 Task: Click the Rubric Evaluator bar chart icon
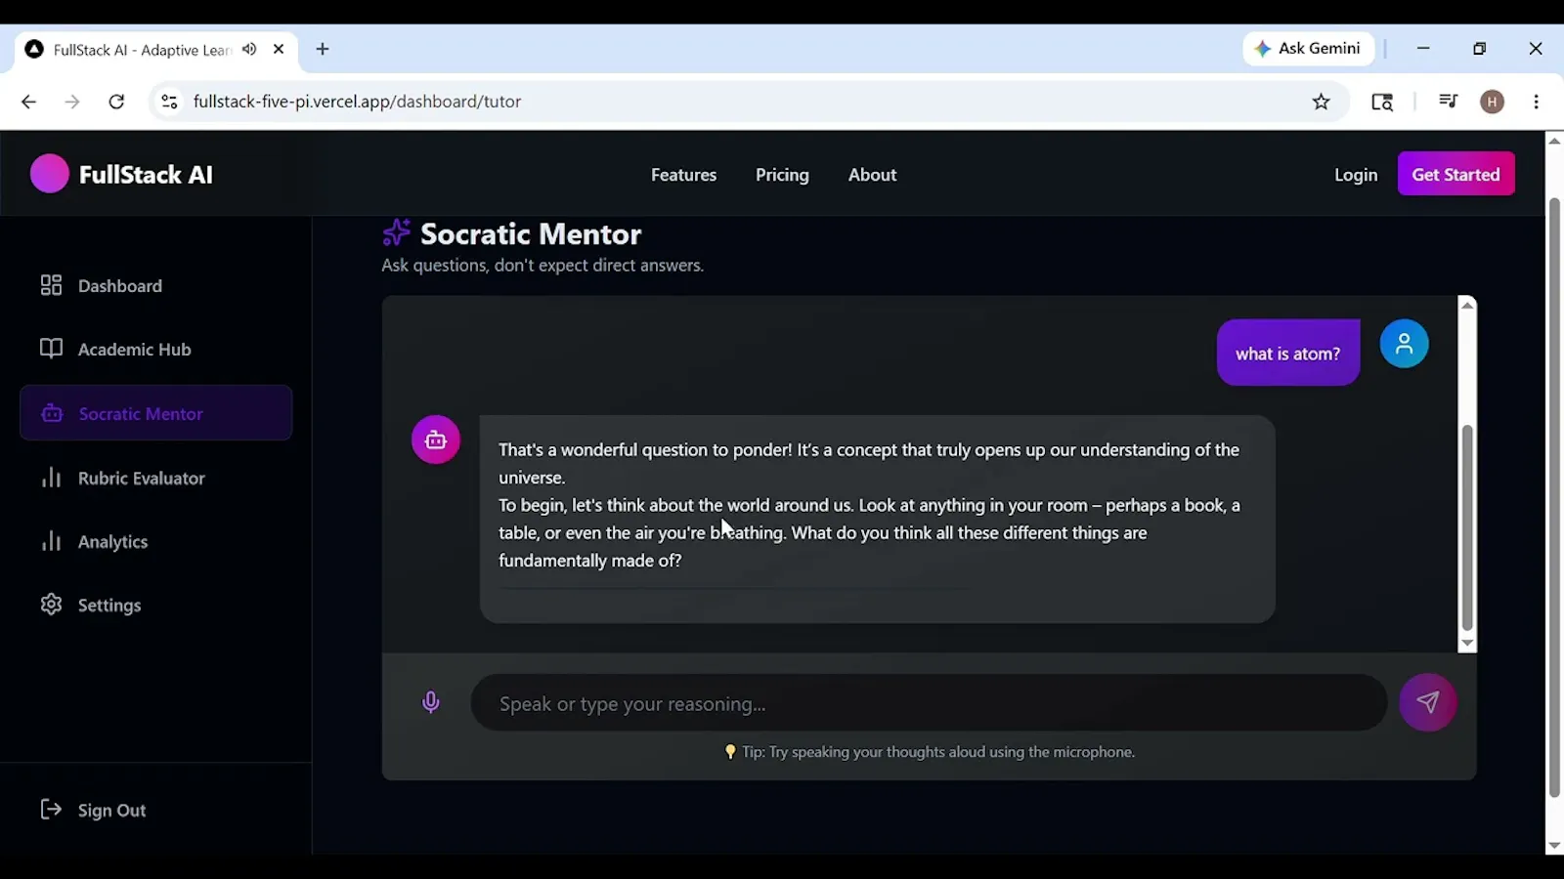point(51,478)
